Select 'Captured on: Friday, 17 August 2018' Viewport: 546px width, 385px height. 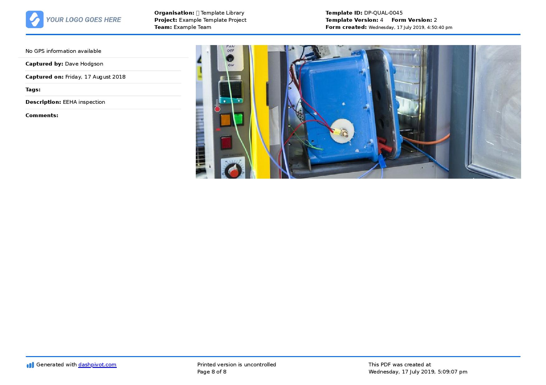tap(75, 77)
